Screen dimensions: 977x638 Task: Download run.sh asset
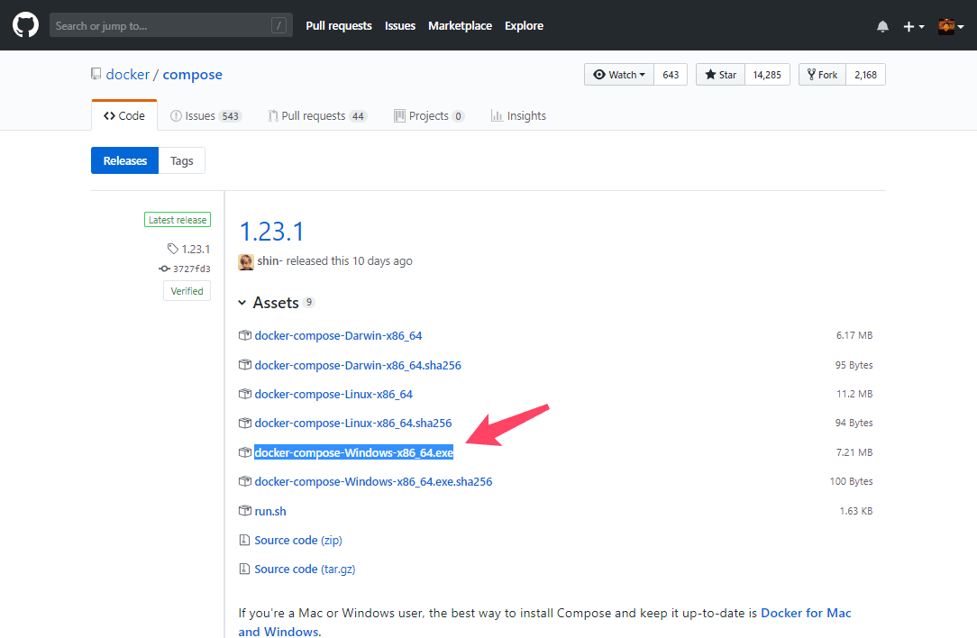click(x=270, y=512)
